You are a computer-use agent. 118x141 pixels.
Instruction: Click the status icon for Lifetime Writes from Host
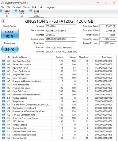(3, 131)
